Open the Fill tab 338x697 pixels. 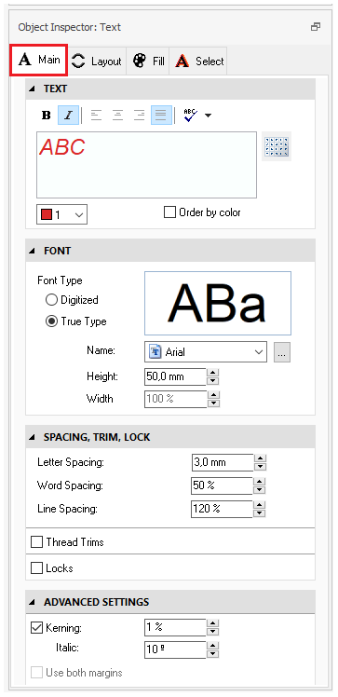pyautogui.click(x=148, y=61)
